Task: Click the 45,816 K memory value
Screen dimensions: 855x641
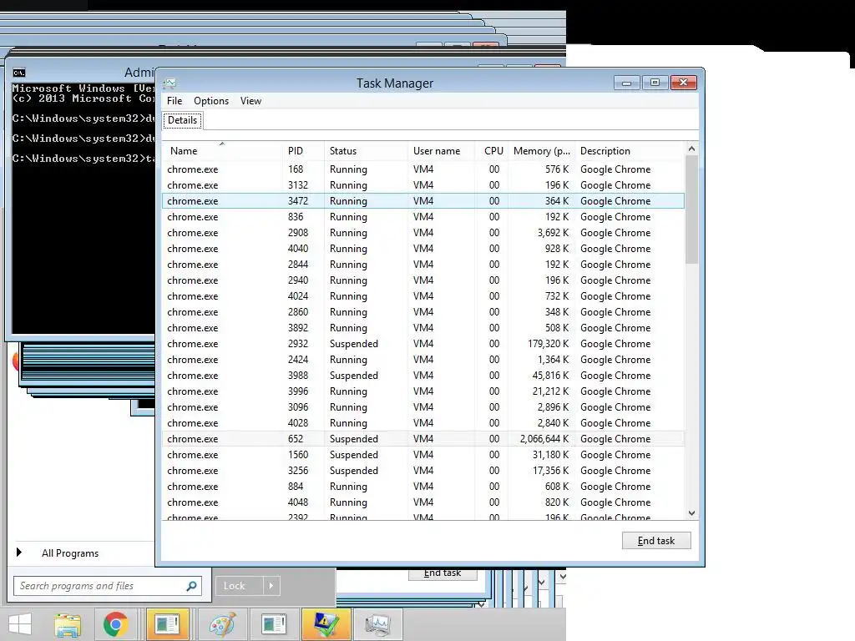Action: point(550,376)
